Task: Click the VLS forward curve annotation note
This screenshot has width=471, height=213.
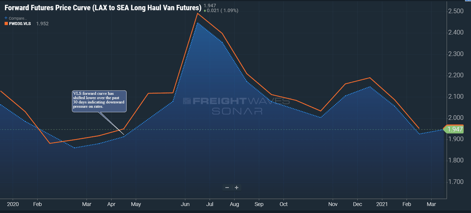Action: tap(99, 101)
